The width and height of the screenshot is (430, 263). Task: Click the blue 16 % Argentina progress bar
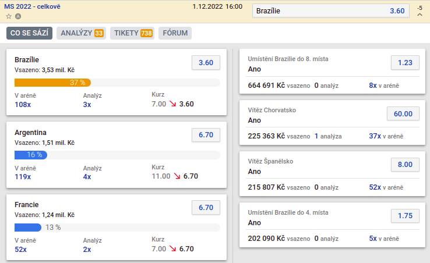click(x=31, y=155)
